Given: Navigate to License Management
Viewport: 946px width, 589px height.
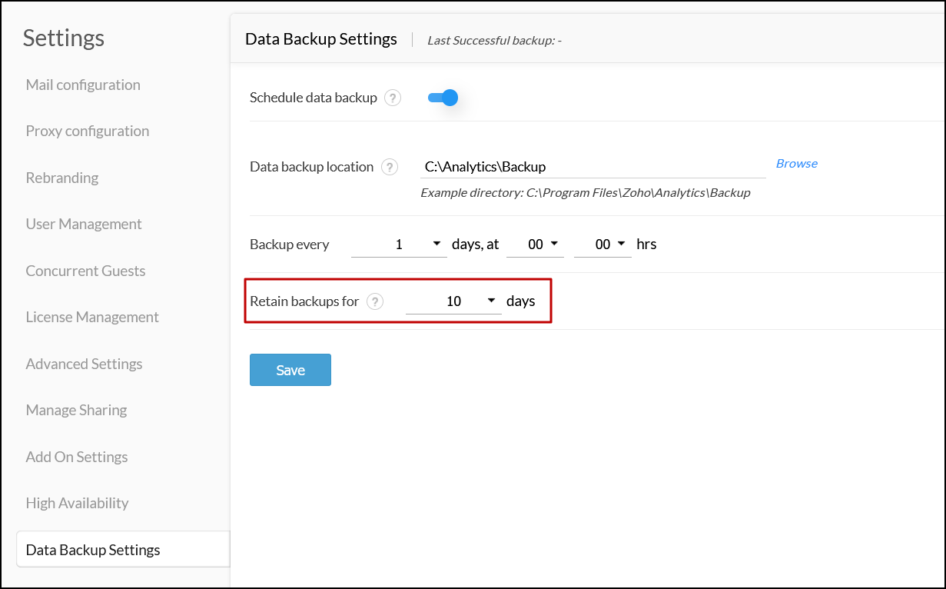Looking at the screenshot, I should [92, 317].
